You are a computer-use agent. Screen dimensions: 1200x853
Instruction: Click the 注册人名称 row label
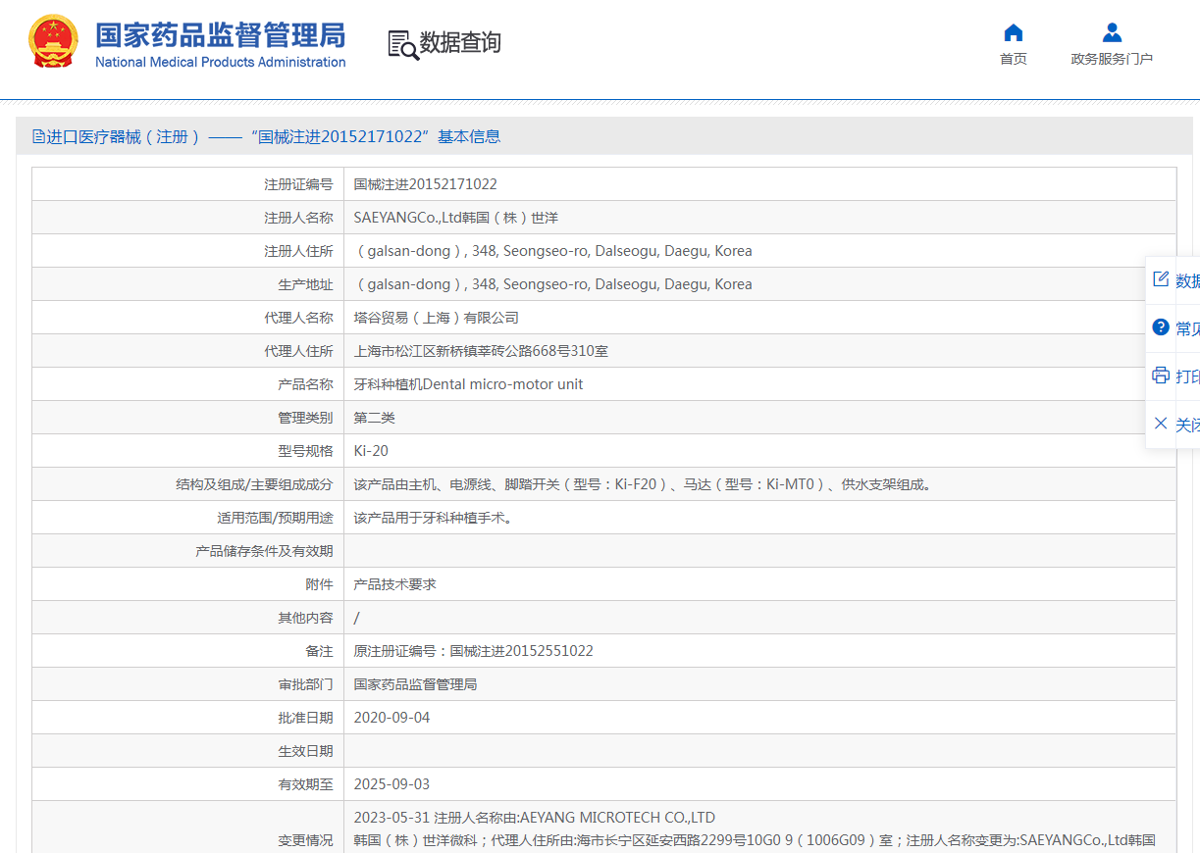(x=298, y=218)
